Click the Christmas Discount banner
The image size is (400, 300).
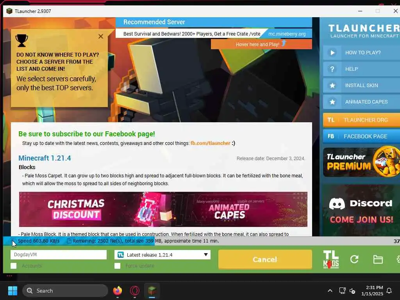coord(76,209)
